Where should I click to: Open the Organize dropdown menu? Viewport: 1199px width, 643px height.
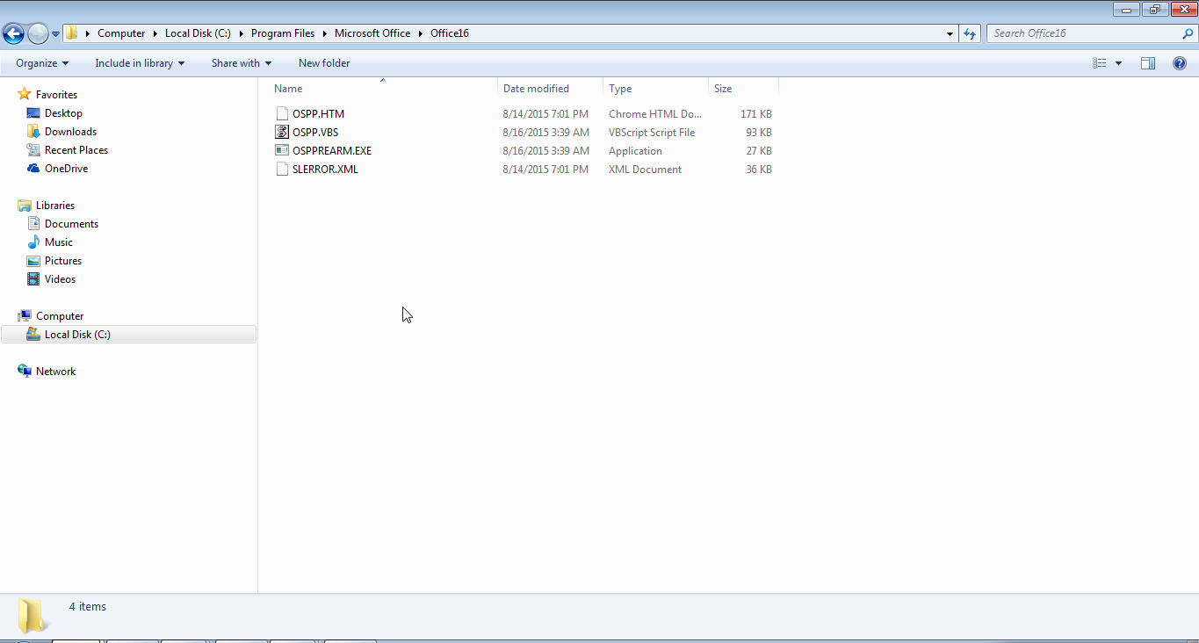point(42,63)
